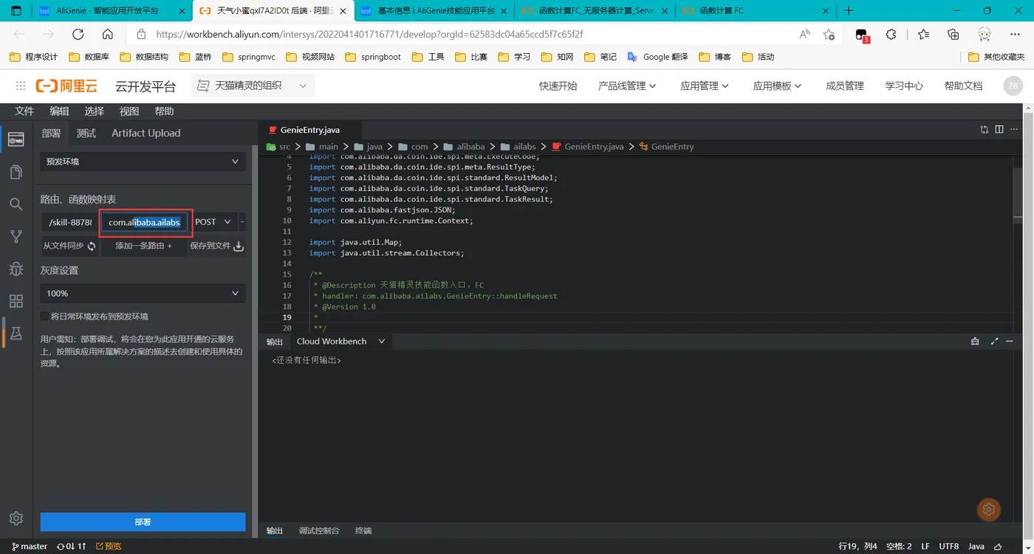The height and width of the screenshot is (554, 1034).
Task: Open the 100% gray-release dropdown
Action: 143,293
